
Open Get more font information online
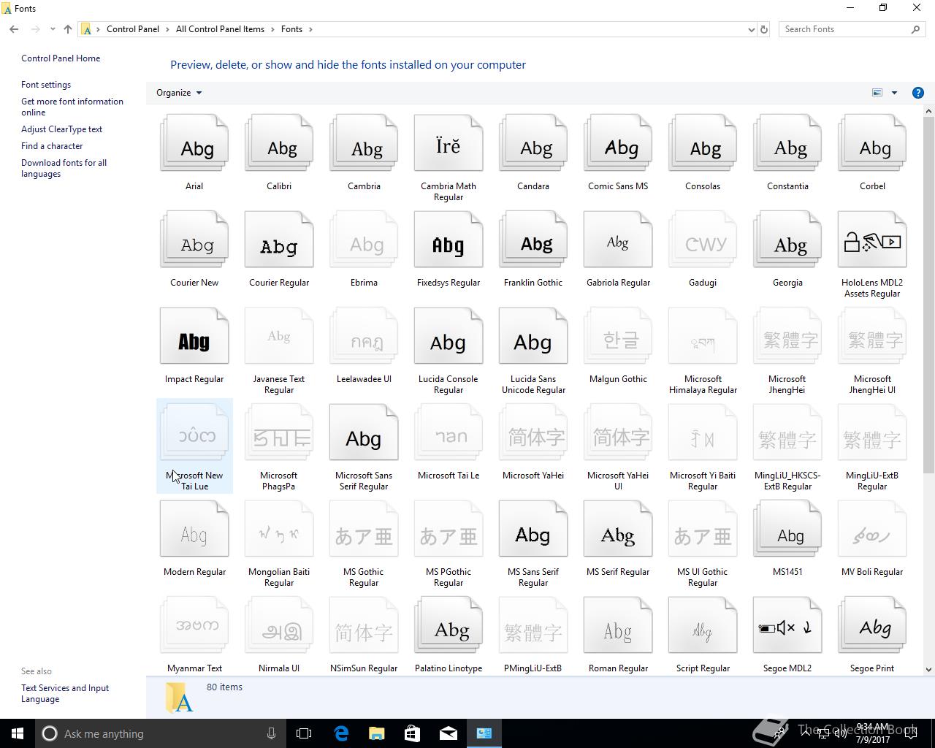pos(72,107)
